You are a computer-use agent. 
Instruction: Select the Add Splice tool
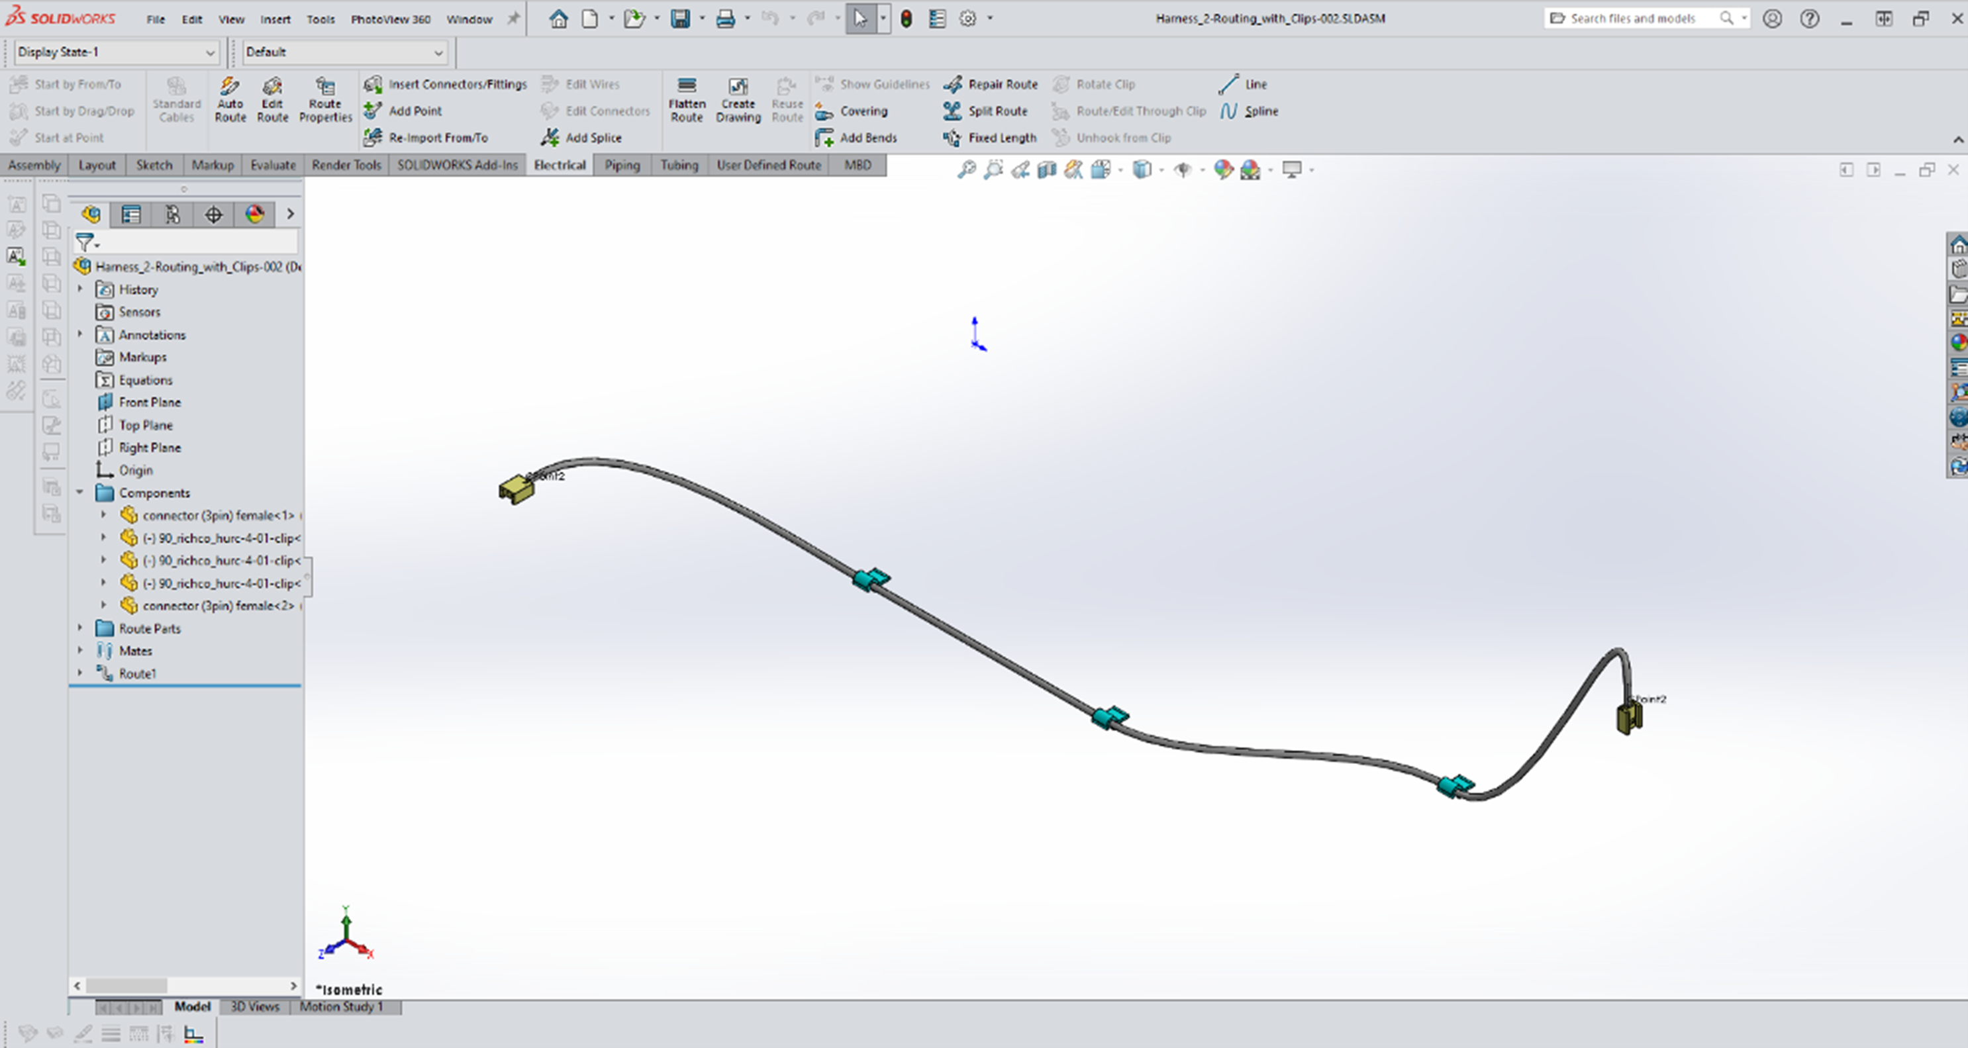[595, 136]
